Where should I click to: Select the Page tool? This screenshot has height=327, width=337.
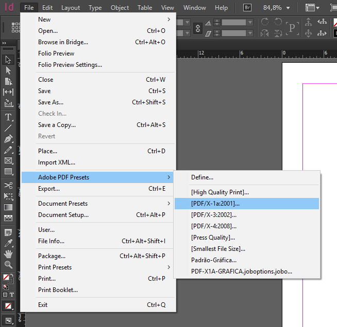pyautogui.click(x=8, y=81)
